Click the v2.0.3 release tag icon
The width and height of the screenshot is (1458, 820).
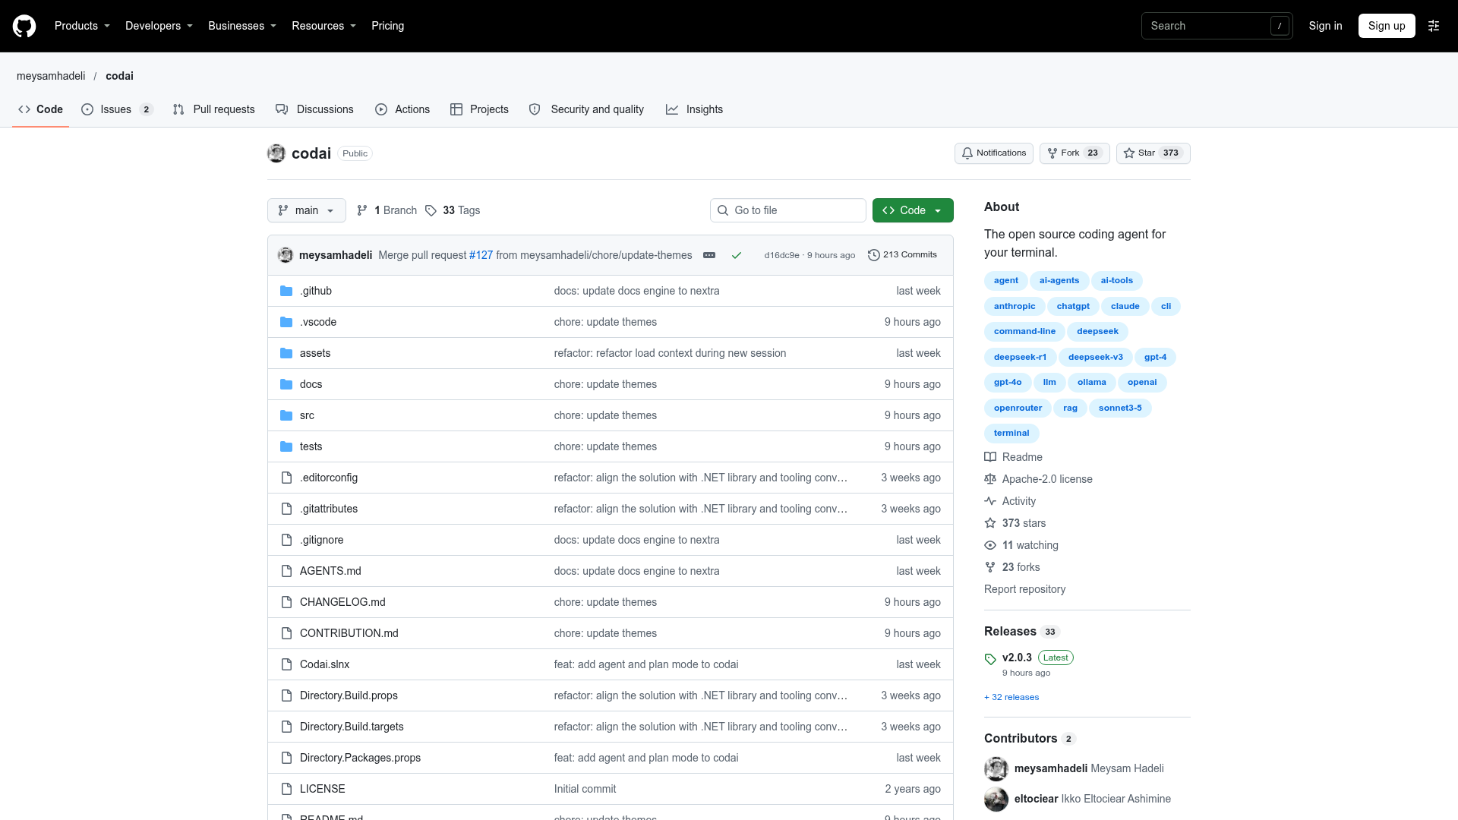pos(990,659)
